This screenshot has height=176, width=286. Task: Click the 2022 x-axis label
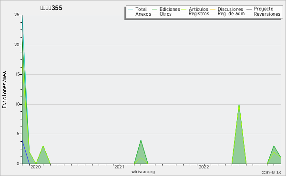(x=204, y=167)
